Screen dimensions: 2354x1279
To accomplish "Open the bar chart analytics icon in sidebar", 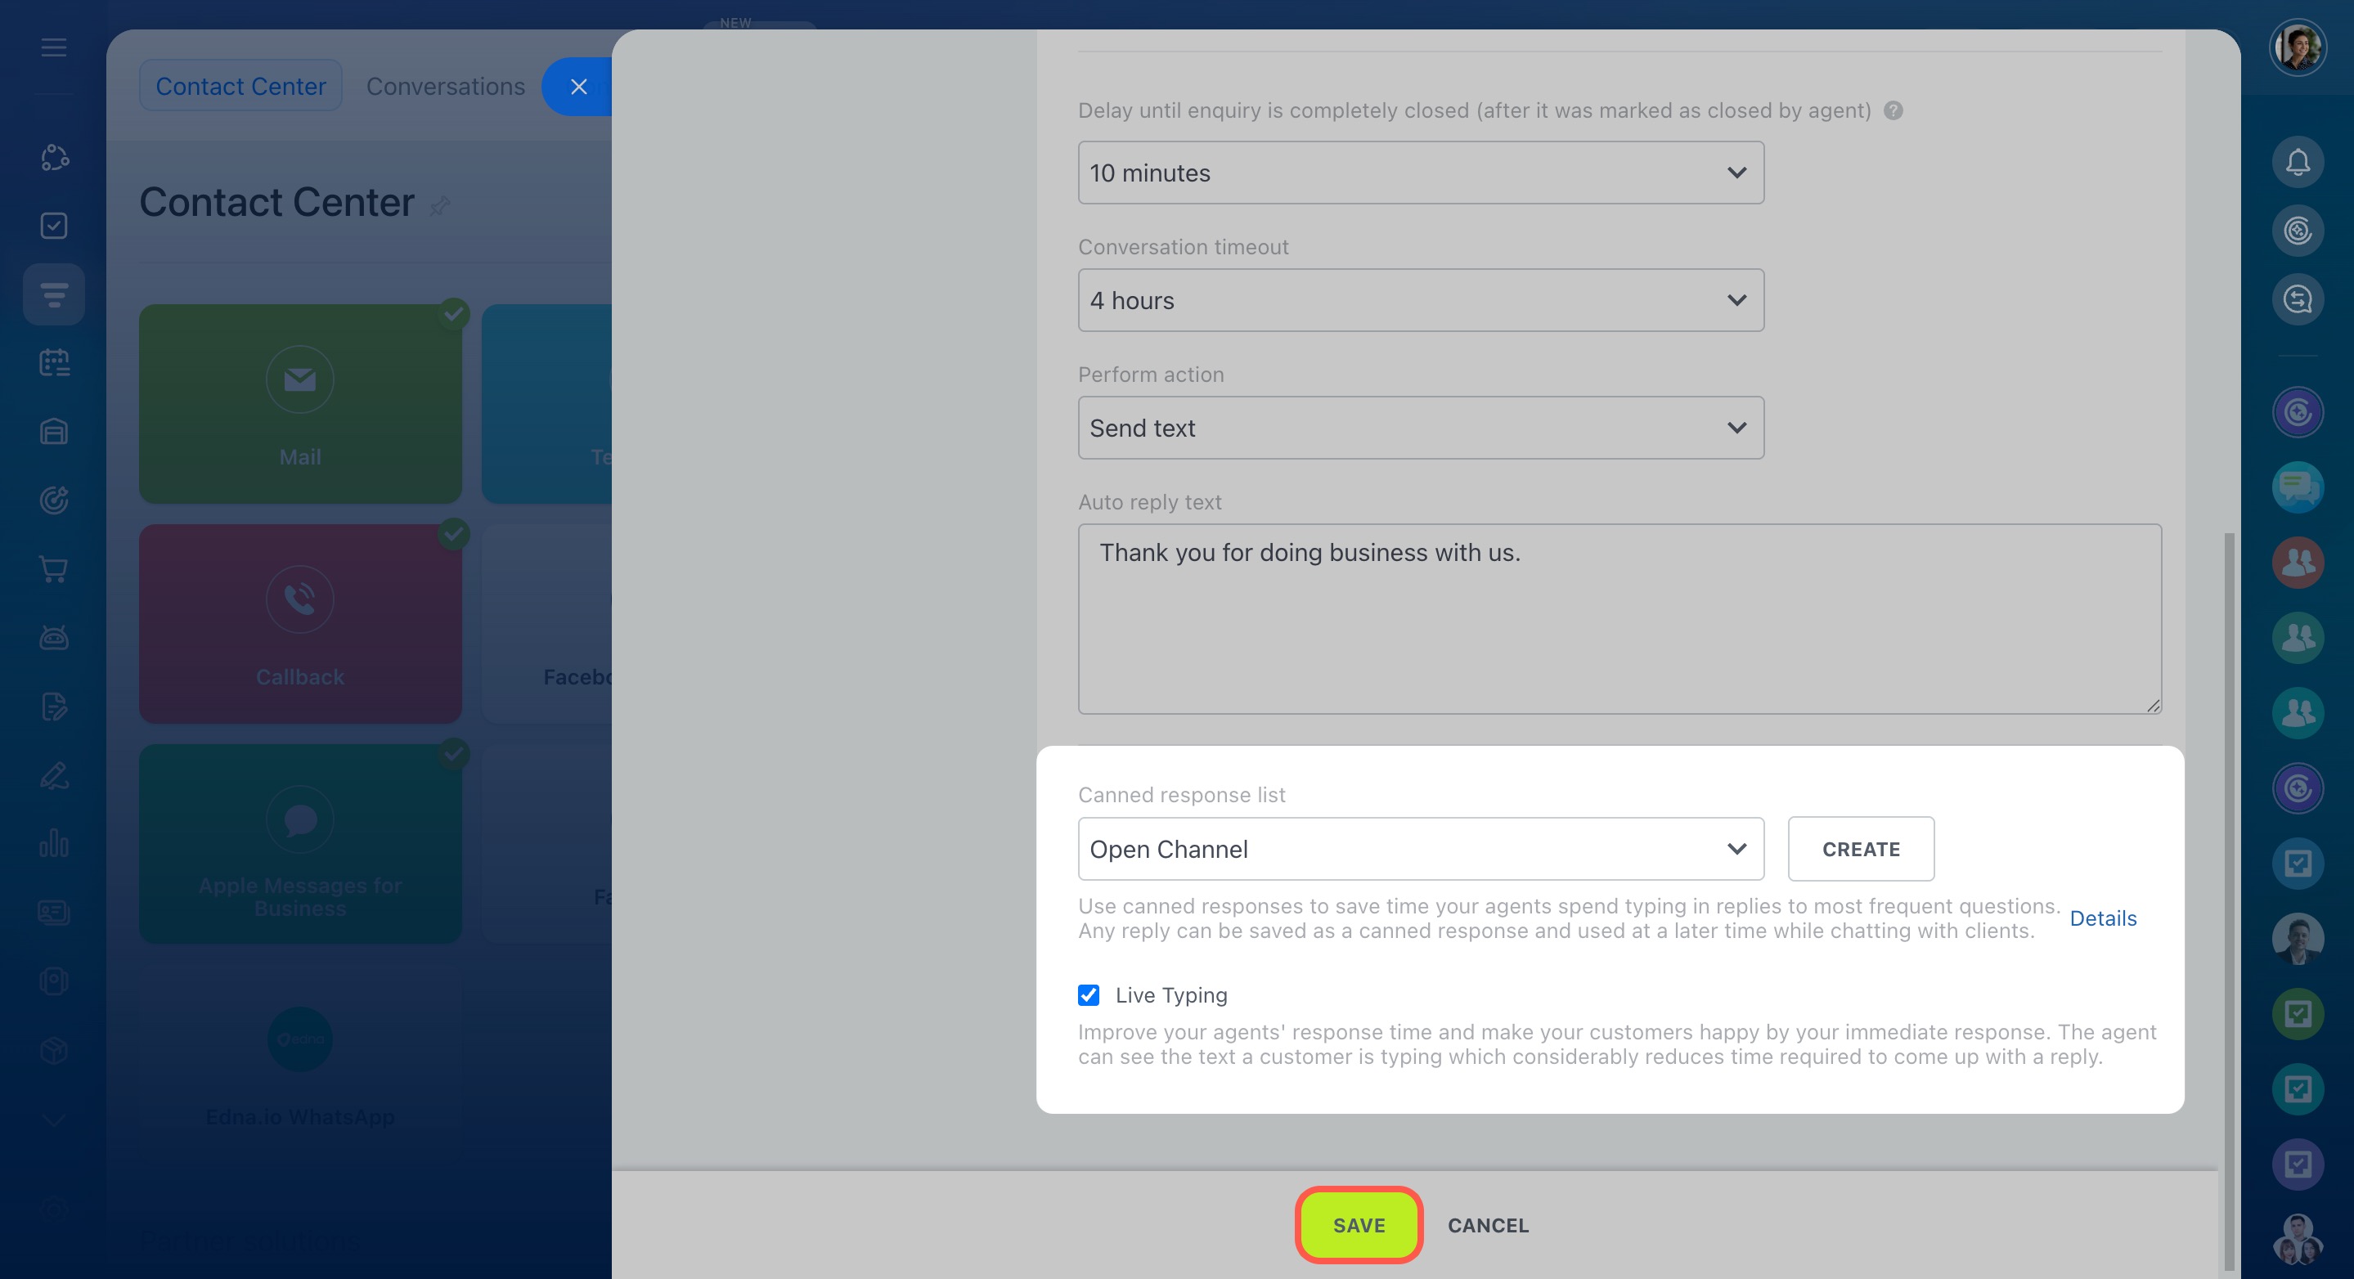I will pos(54,843).
